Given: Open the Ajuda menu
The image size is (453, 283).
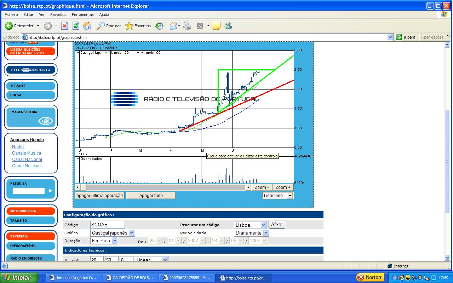Looking at the screenshot, I should tap(104, 15).
